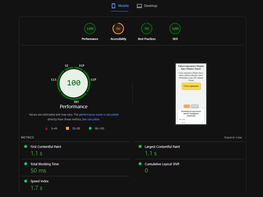Open the 'performance score is calculated' link
Viewport: 263px width, 197px height.
99,115
